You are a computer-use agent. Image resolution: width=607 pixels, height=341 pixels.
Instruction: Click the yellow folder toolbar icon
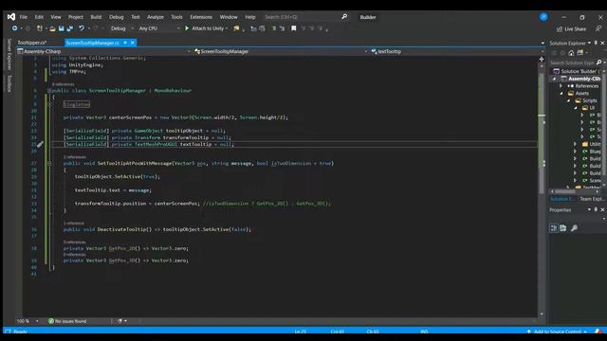pyautogui.click(x=236, y=28)
